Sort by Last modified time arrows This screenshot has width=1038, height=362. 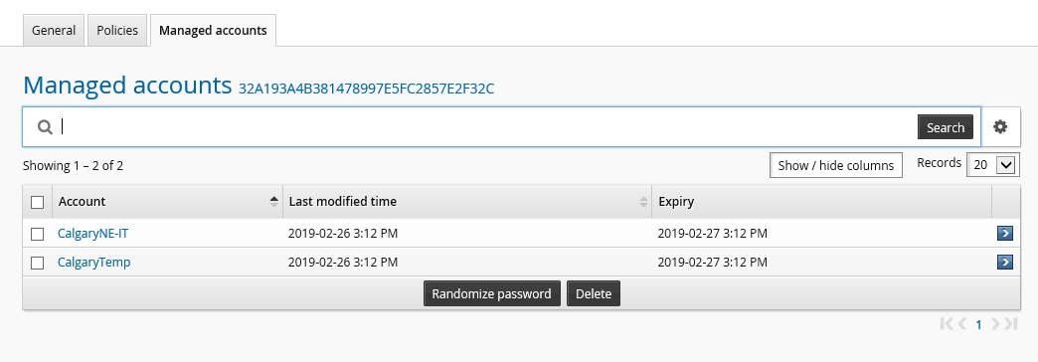tap(643, 202)
